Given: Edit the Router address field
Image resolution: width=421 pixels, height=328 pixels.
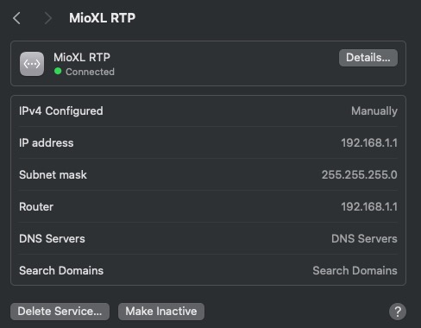Looking at the screenshot, I should pos(369,207).
